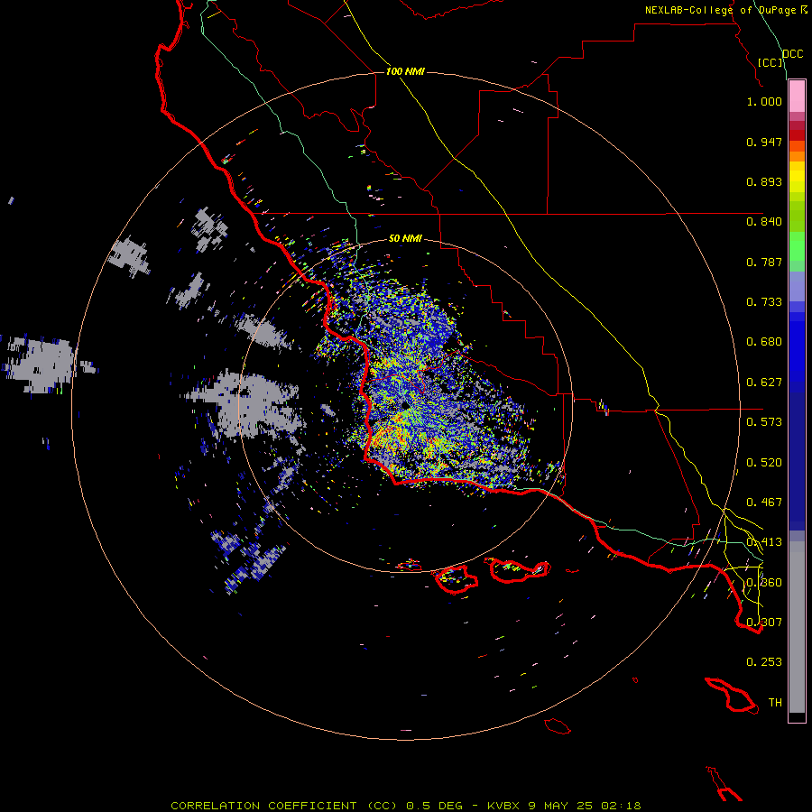The width and height of the screenshot is (812, 812).
Task: Click the 0.733 color scale value
Action: coord(764,302)
